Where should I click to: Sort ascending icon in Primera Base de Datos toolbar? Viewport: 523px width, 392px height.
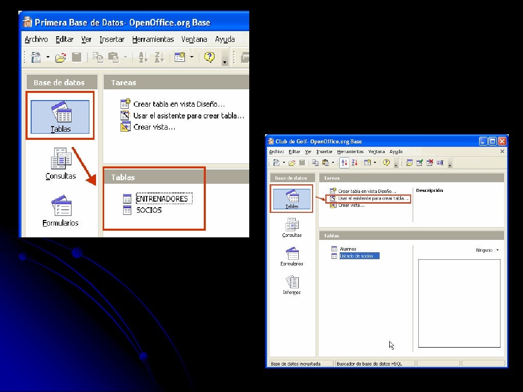143,57
